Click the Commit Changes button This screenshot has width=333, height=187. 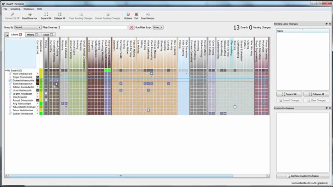click(289, 100)
